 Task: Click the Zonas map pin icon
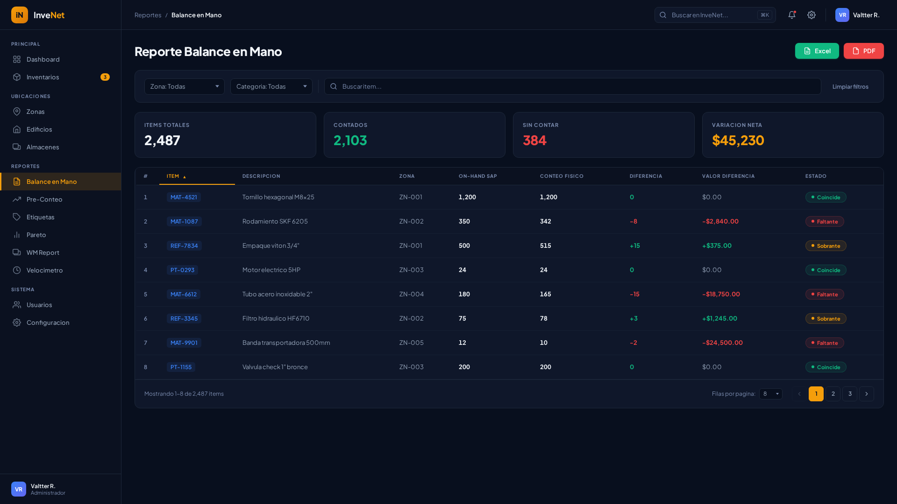pyautogui.click(x=17, y=112)
